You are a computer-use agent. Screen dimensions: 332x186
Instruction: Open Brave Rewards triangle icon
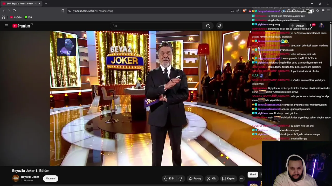coord(250,11)
